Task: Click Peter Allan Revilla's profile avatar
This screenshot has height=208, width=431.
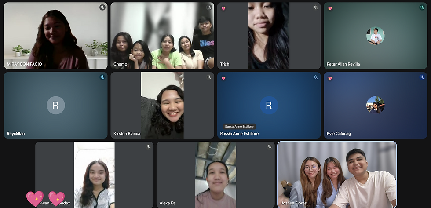Action: tap(376, 36)
